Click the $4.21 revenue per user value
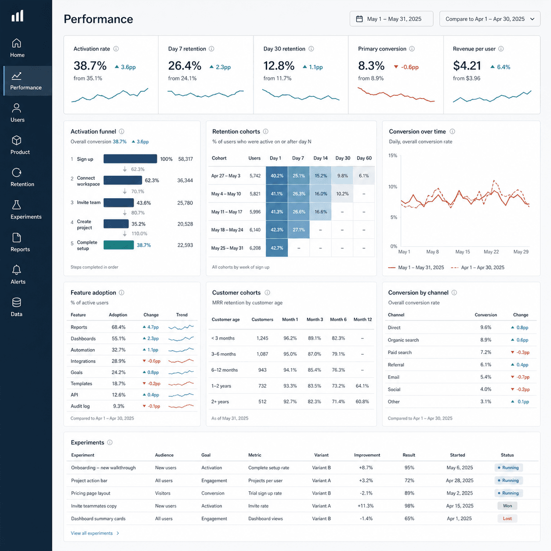 coord(467,66)
